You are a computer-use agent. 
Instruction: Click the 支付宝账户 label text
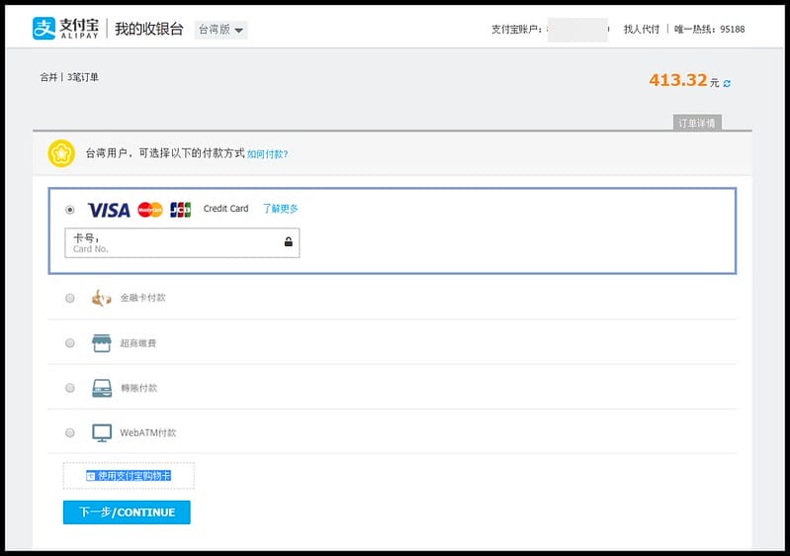coord(517,30)
